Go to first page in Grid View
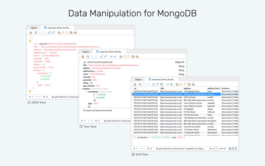 click(x=210, y=149)
